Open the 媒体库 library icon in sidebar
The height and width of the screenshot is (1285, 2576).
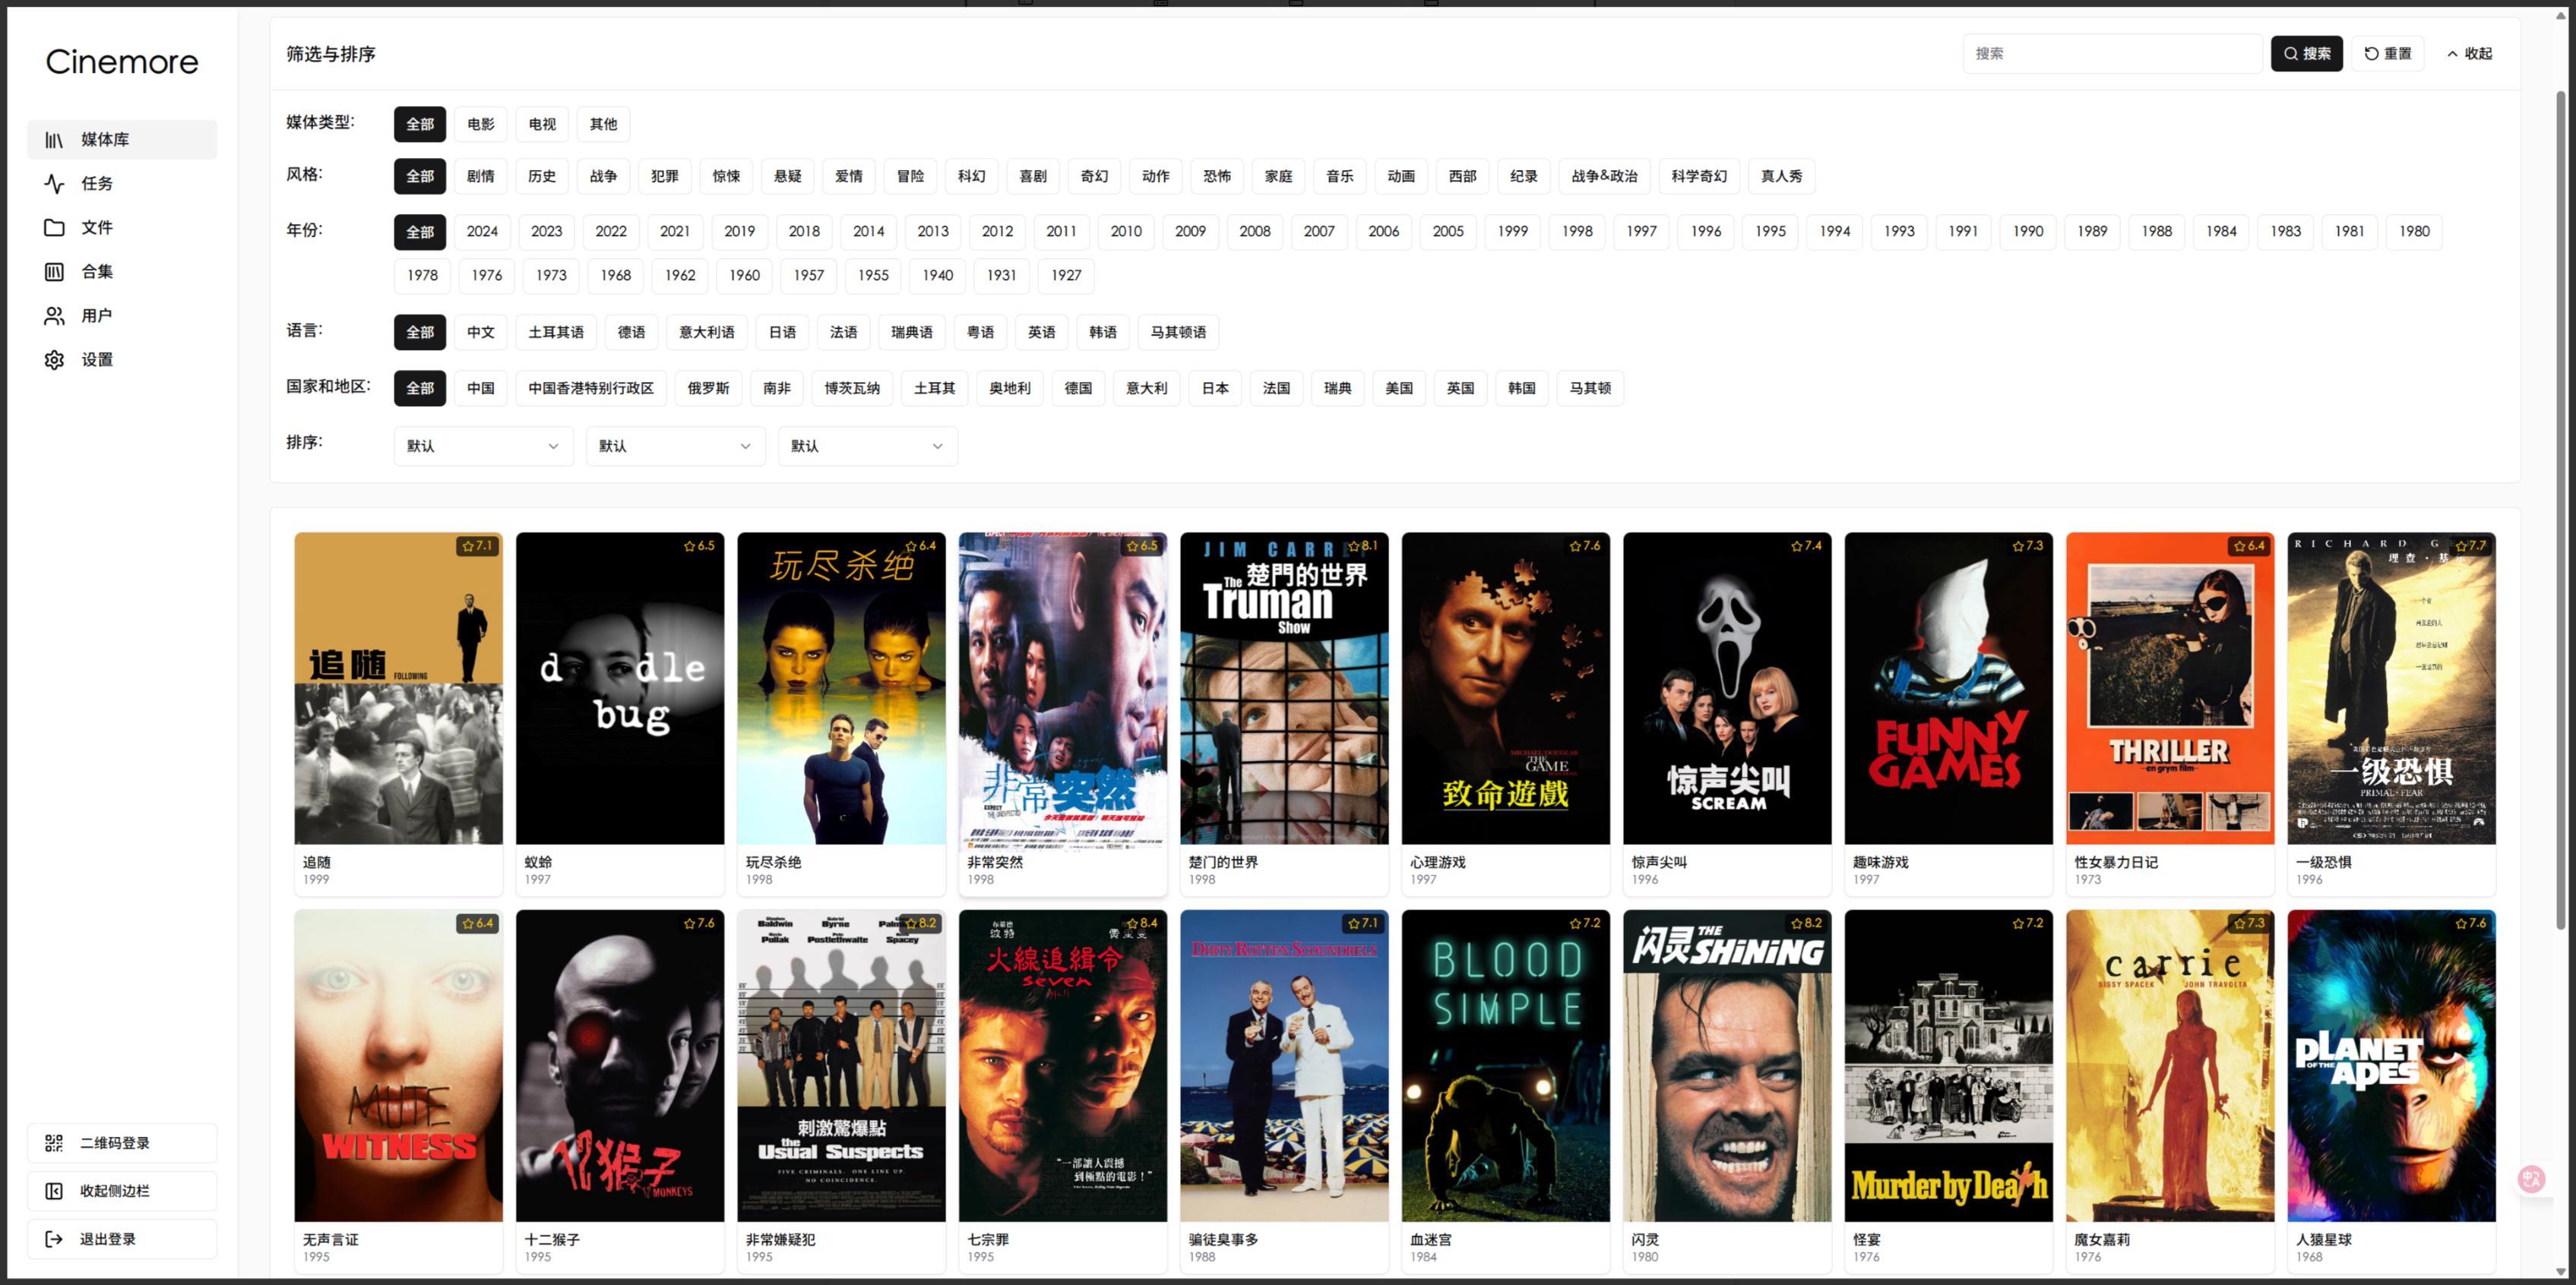pyautogui.click(x=54, y=140)
